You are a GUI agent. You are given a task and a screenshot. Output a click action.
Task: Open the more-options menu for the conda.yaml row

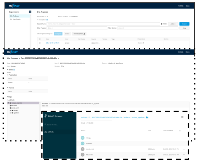(184, 149)
